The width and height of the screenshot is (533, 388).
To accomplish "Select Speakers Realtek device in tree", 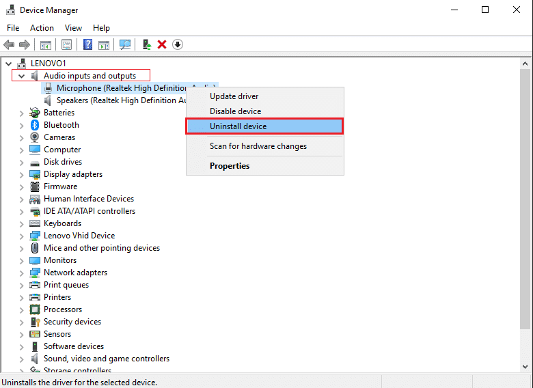I will 121,100.
